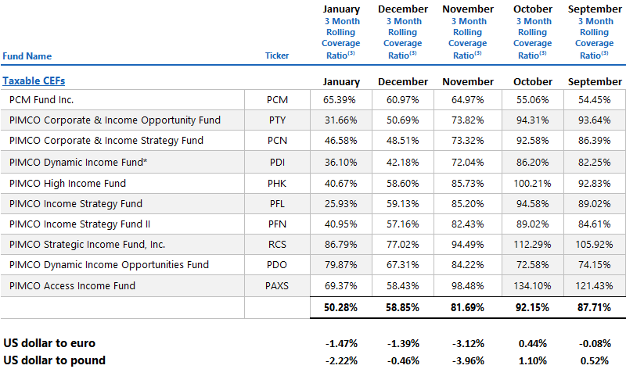Viewport: 626px width, 369px height.
Task: Select the PAXS ticker cell
Action: pos(277,286)
